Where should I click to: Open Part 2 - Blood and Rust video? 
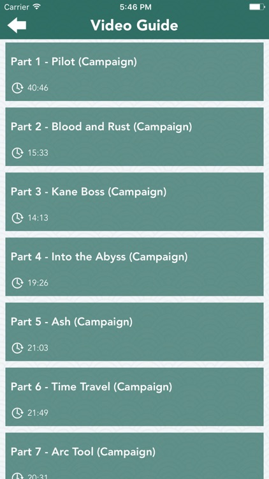pos(134,137)
